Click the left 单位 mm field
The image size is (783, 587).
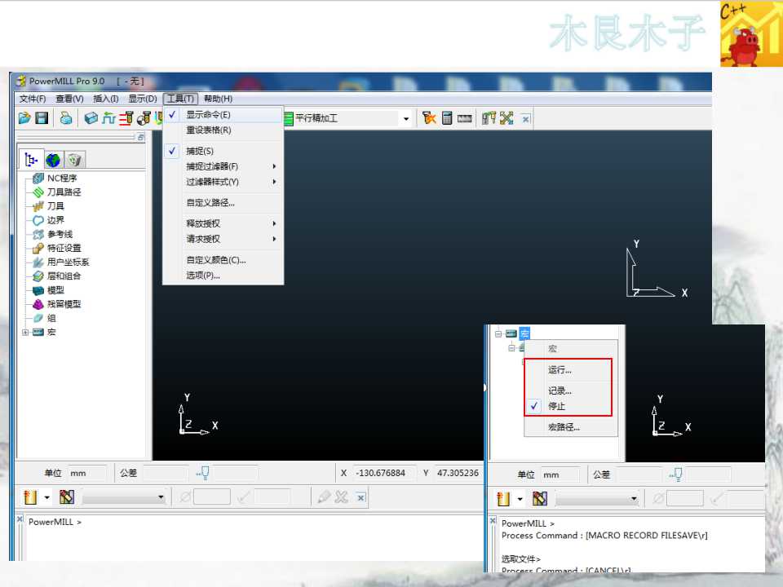(86, 473)
